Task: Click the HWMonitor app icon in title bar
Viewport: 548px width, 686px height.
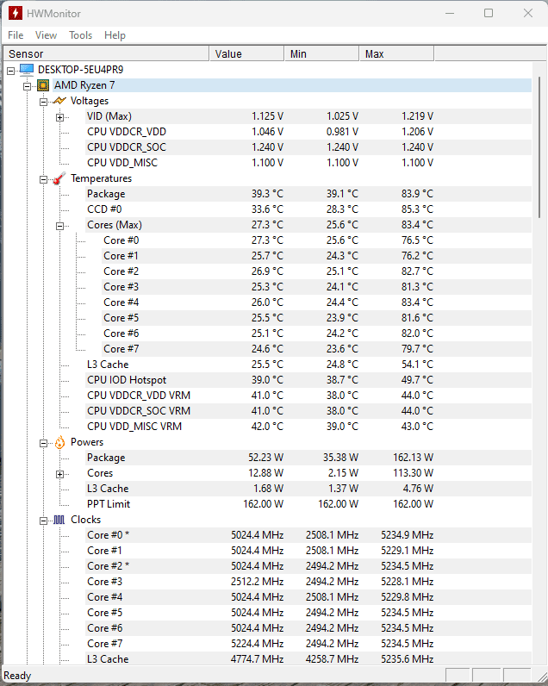Action: pos(15,13)
